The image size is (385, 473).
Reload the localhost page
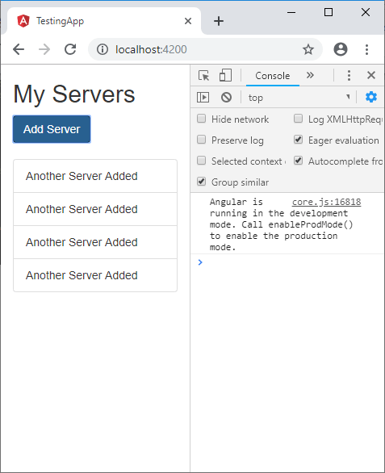click(x=70, y=49)
